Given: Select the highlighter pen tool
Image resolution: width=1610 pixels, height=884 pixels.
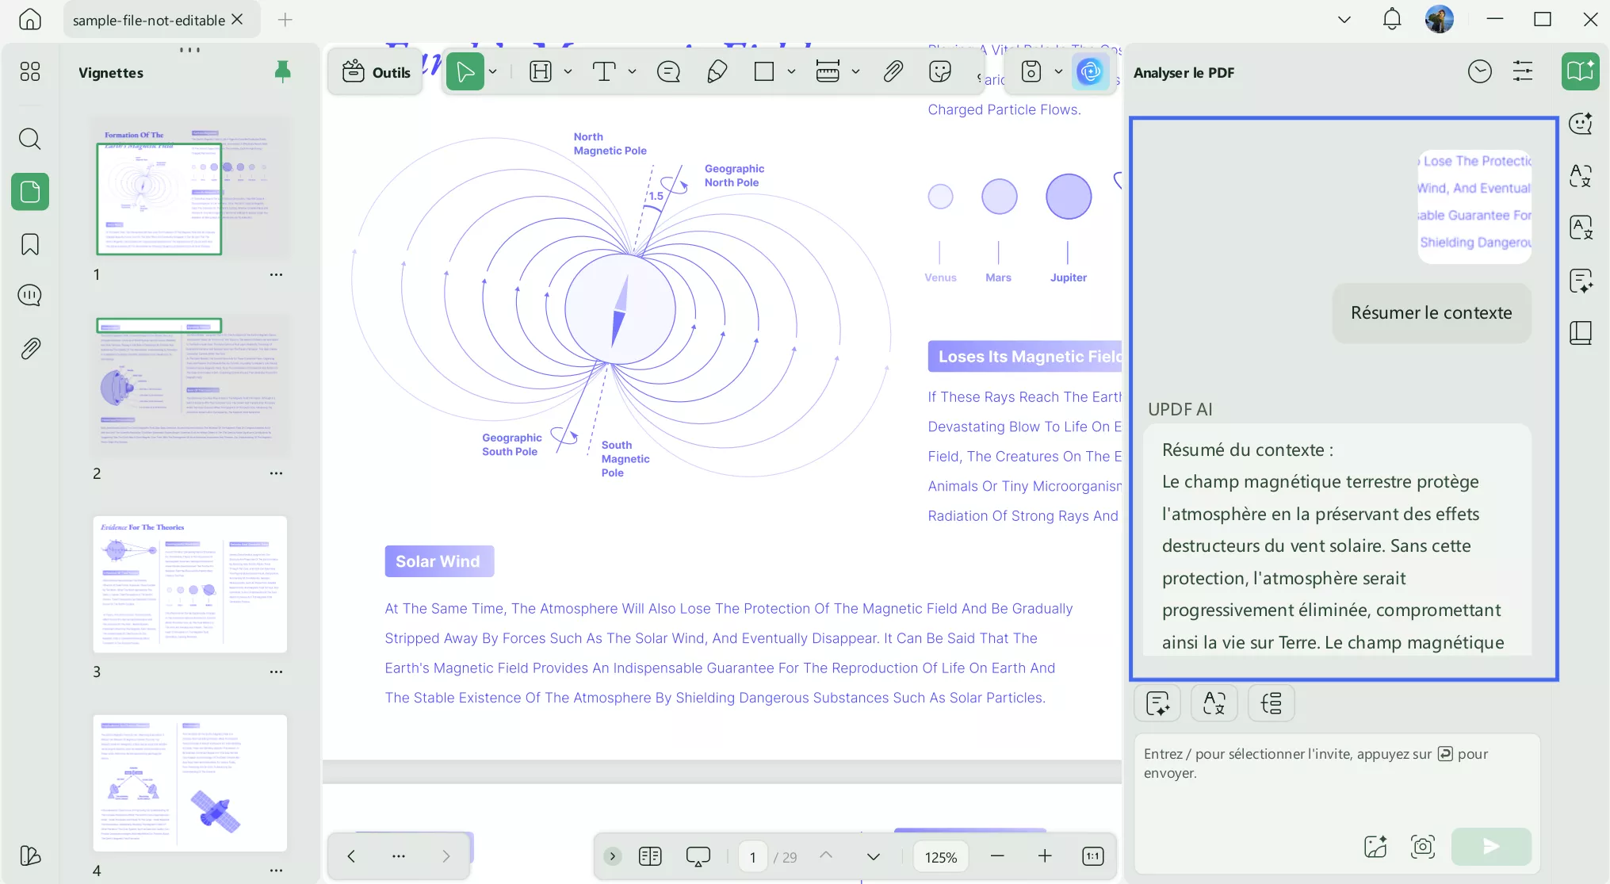Looking at the screenshot, I should pos(717,72).
